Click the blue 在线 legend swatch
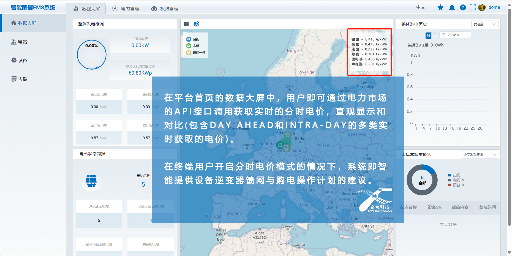The image size is (512, 256). [450, 175]
